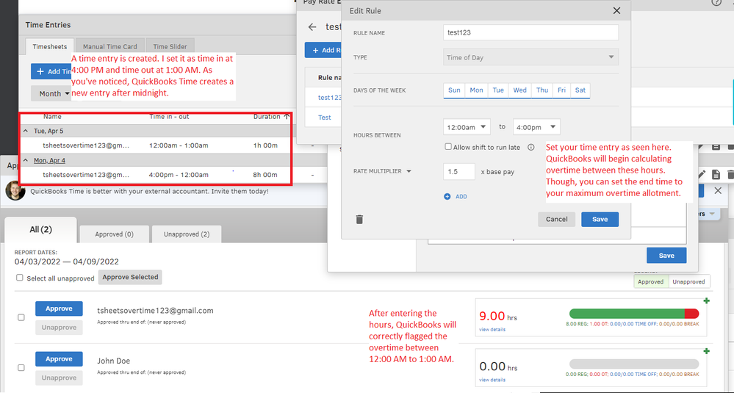Click the trash icon above the banner close X
This screenshot has height=393, width=734.
pos(730,175)
